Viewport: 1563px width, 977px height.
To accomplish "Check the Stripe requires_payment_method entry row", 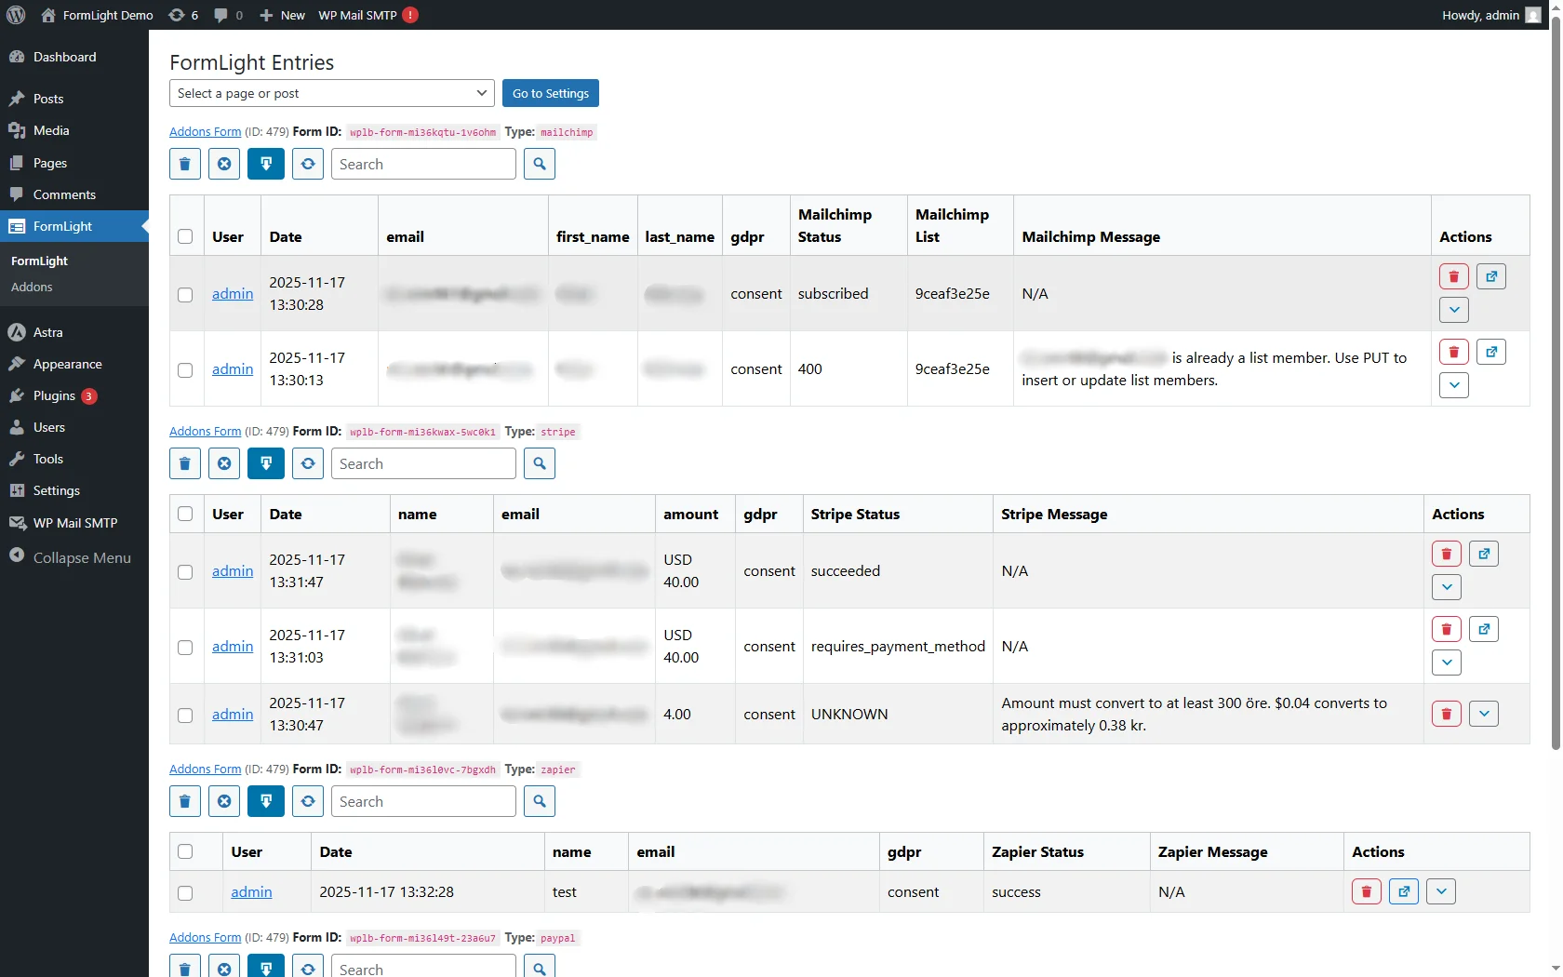I will tap(185, 647).
